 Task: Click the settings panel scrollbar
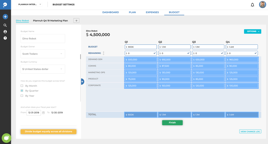[80, 57]
